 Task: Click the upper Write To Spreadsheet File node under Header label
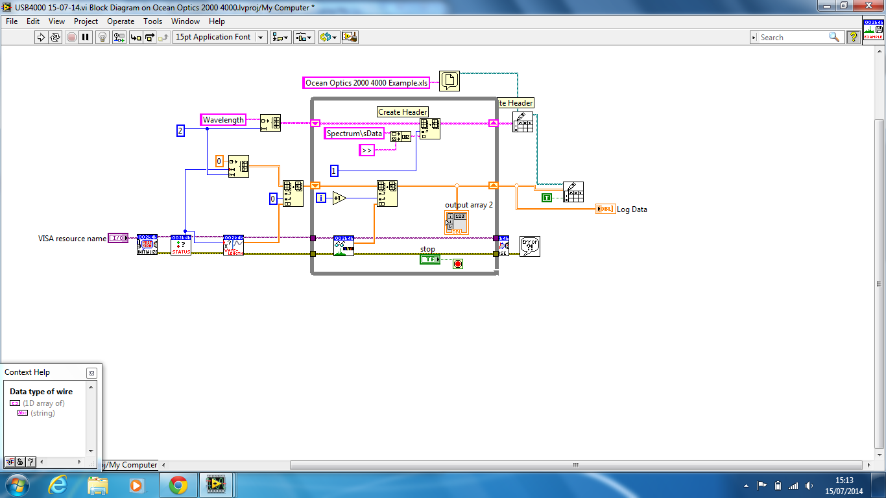(523, 122)
